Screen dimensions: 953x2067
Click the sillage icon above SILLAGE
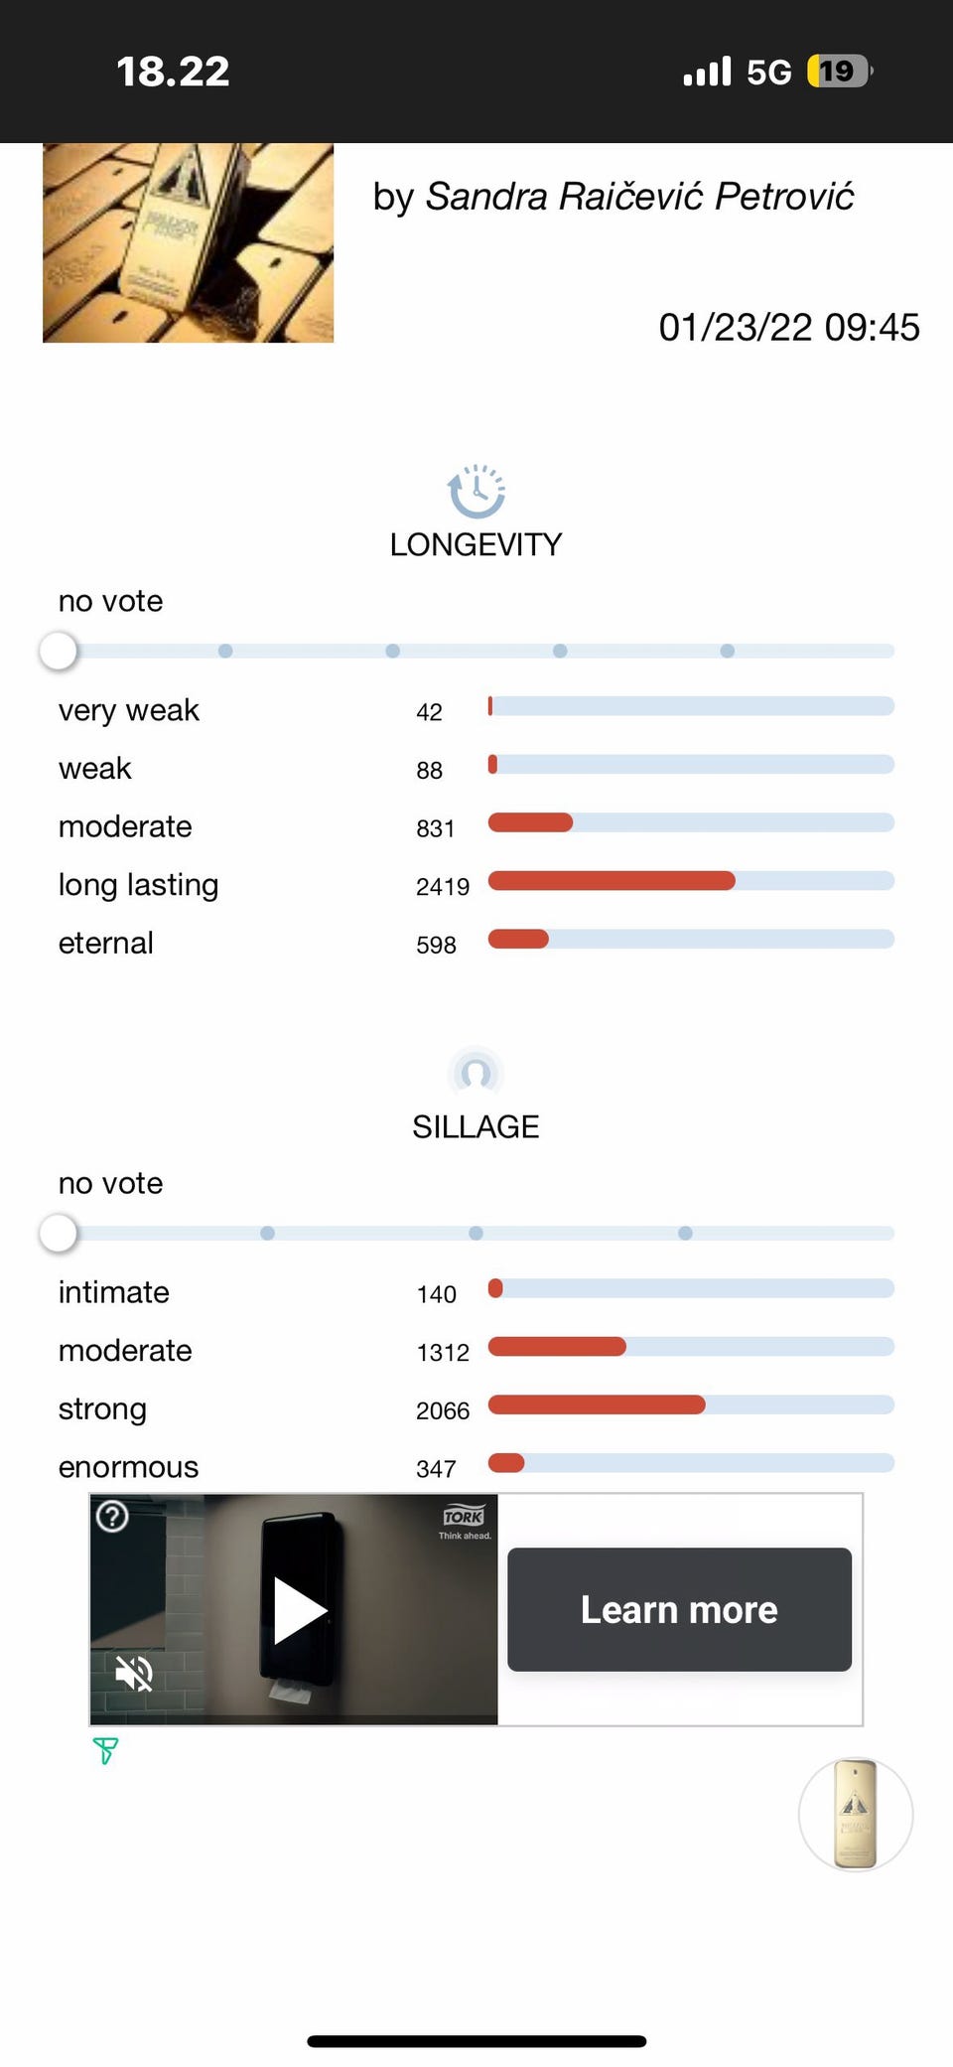click(x=476, y=1073)
